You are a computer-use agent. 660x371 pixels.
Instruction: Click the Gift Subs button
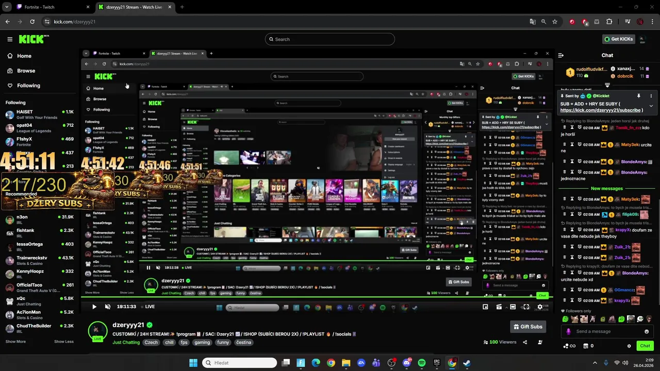(x=528, y=327)
